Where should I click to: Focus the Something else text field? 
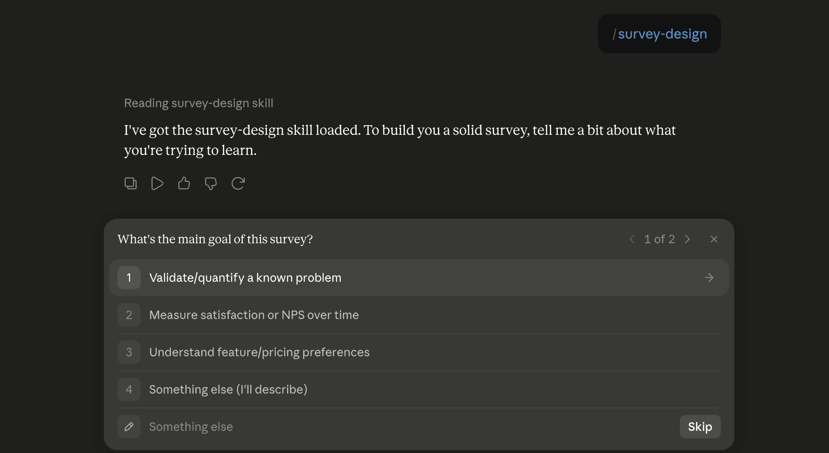click(x=411, y=427)
